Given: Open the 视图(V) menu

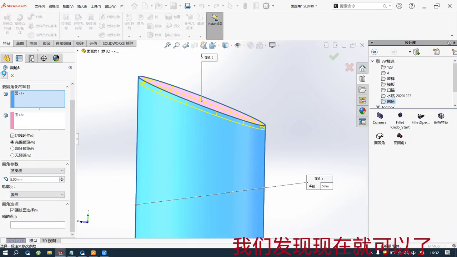Looking at the screenshot, I should 68,6.
